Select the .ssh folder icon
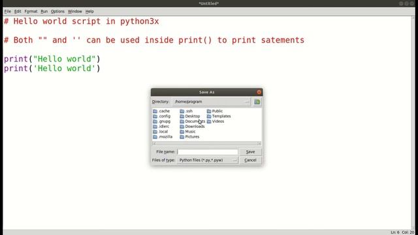Image resolution: width=418 pixels, height=235 pixels. (182, 111)
